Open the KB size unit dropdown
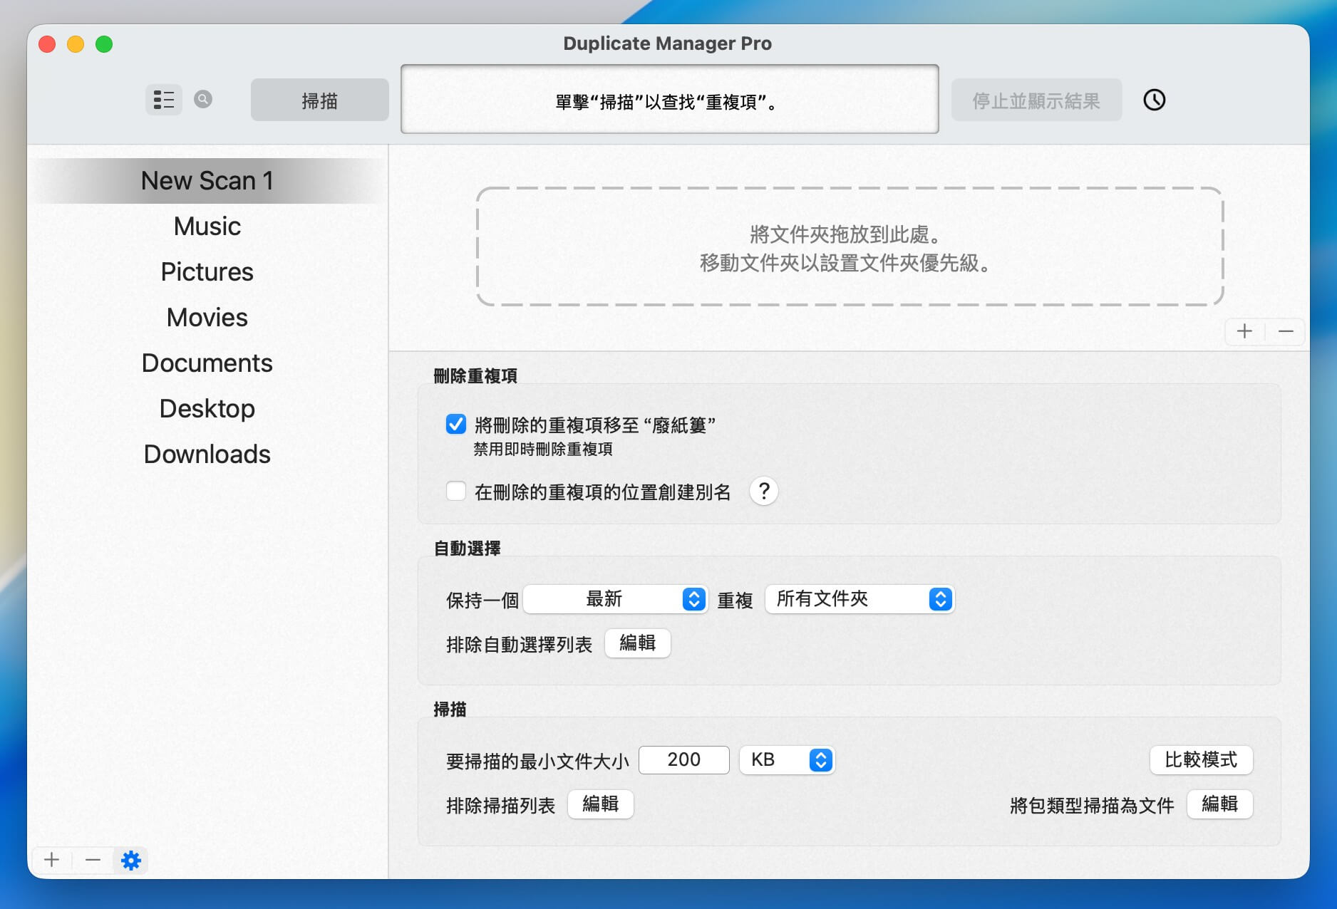1337x909 pixels. (x=787, y=760)
